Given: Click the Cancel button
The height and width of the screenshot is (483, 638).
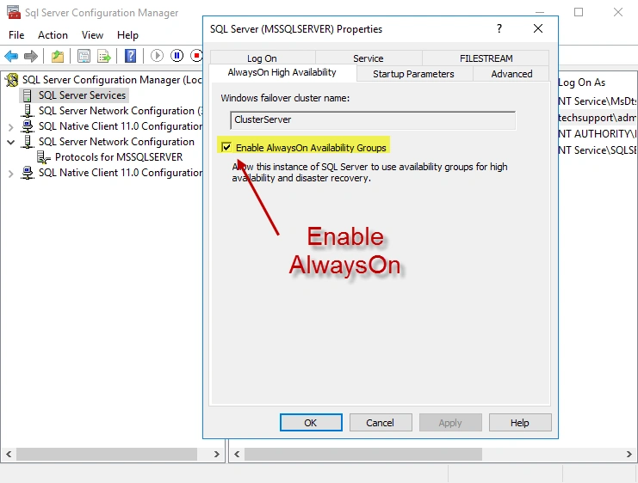Looking at the screenshot, I should point(381,423).
